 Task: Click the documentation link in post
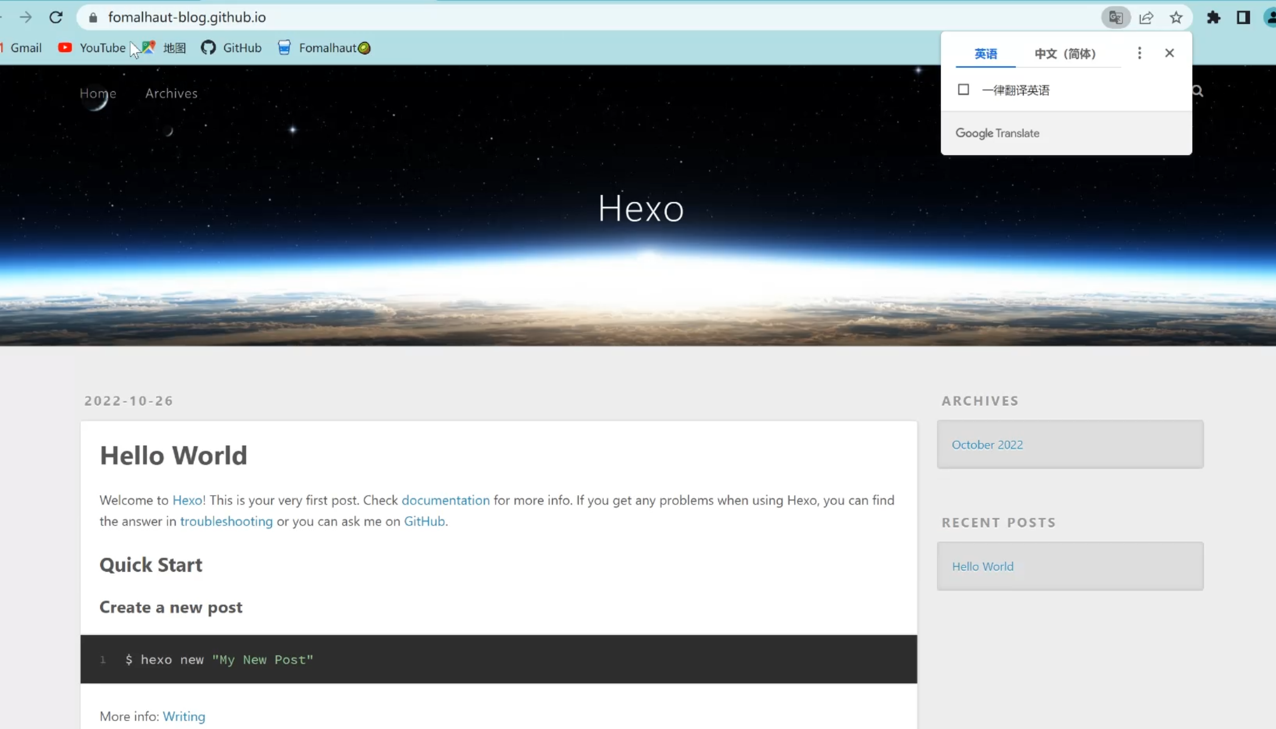tap(445, 500)
